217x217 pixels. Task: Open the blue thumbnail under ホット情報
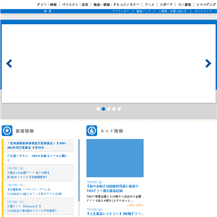point(115,158)
